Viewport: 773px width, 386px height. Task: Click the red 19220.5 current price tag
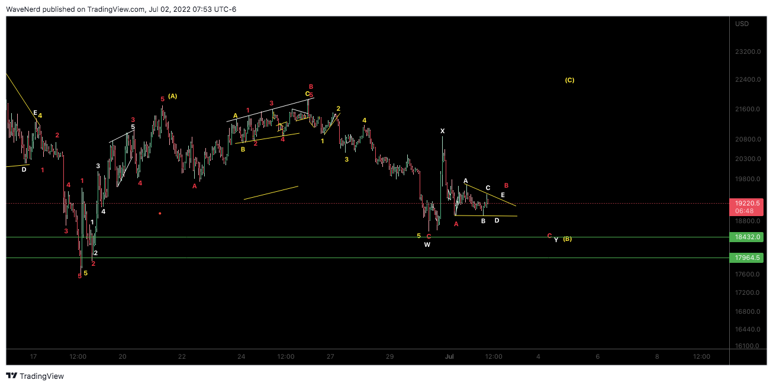pos(747,202)
